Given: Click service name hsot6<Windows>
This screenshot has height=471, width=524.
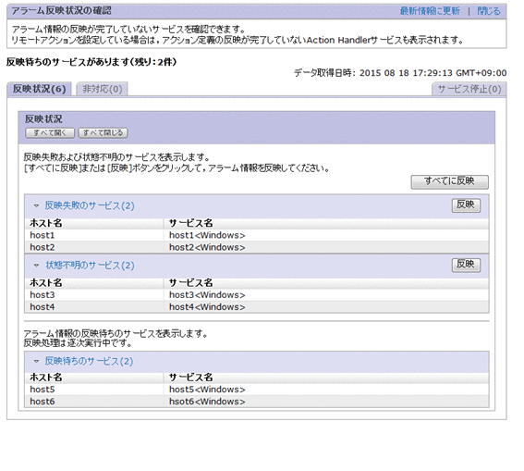Looking at the screenshot, I should coord(207,402).
